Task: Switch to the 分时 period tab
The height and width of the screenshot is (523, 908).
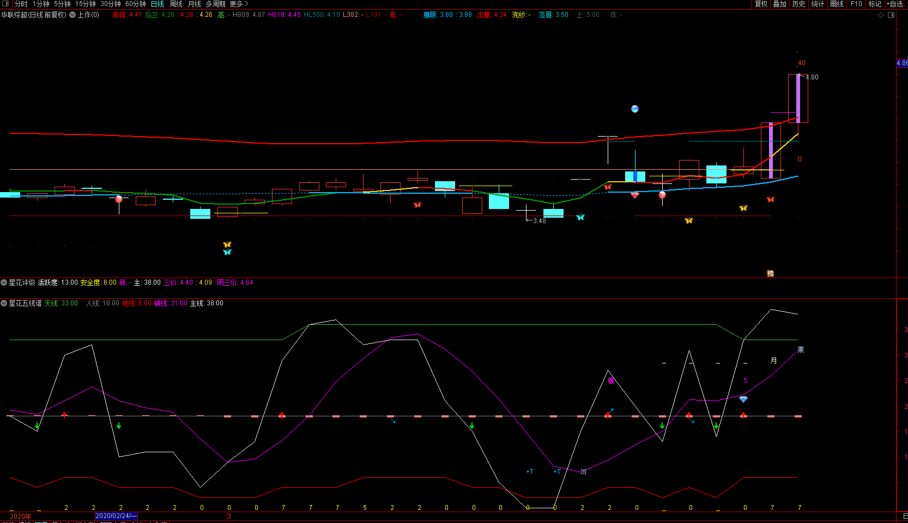Action: point(21,4)
